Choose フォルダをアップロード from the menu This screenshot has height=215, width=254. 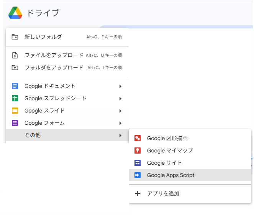pos(67,68)
